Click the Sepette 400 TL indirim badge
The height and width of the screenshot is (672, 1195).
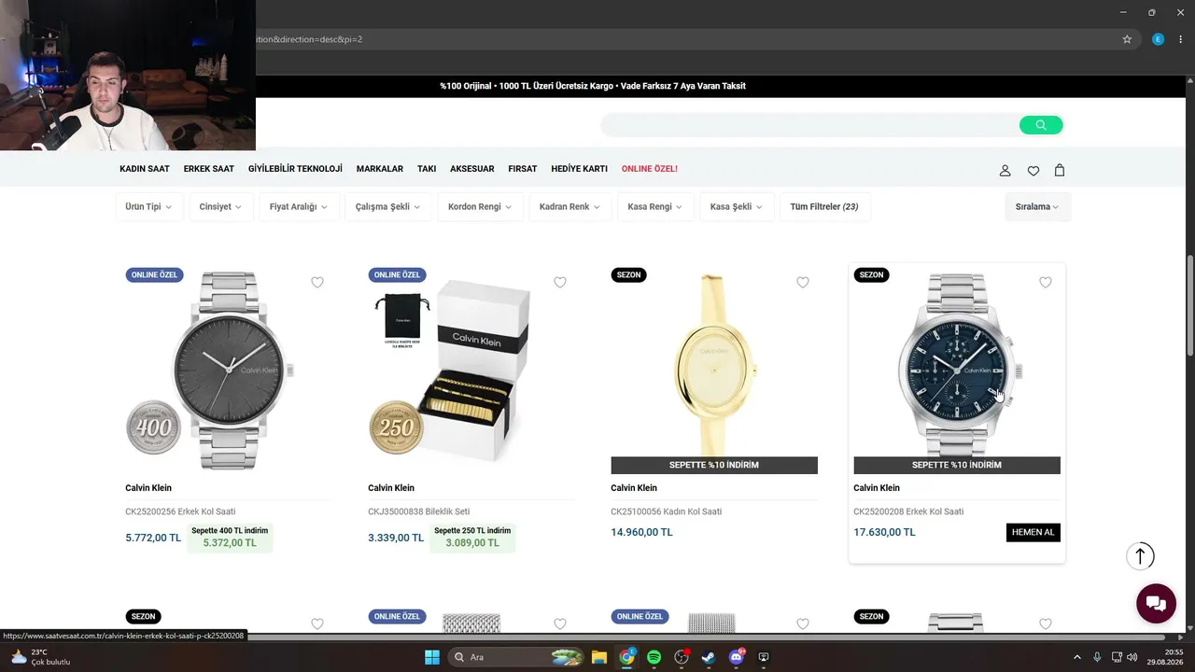[230, 537]
